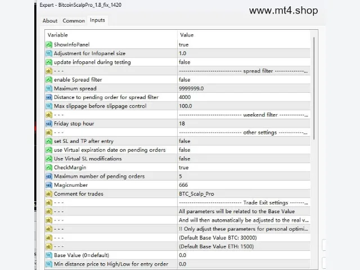Select the Comment for trades variable name
360x270 pixels.
click(x=79, y=193)
